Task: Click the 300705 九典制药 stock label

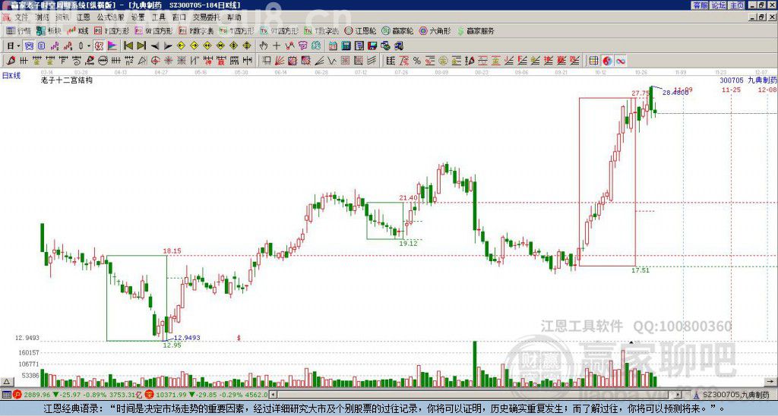Action: (x=748, y=80)
